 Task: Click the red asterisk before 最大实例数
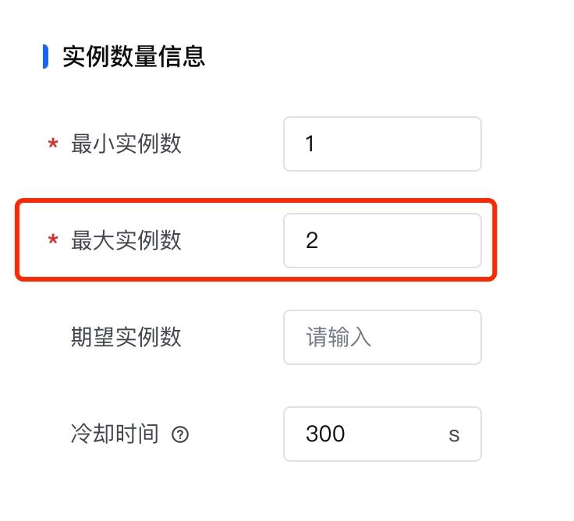click(53, 241)
